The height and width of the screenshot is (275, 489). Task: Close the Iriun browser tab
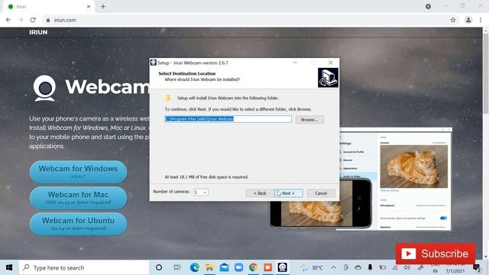pos(89,7)
